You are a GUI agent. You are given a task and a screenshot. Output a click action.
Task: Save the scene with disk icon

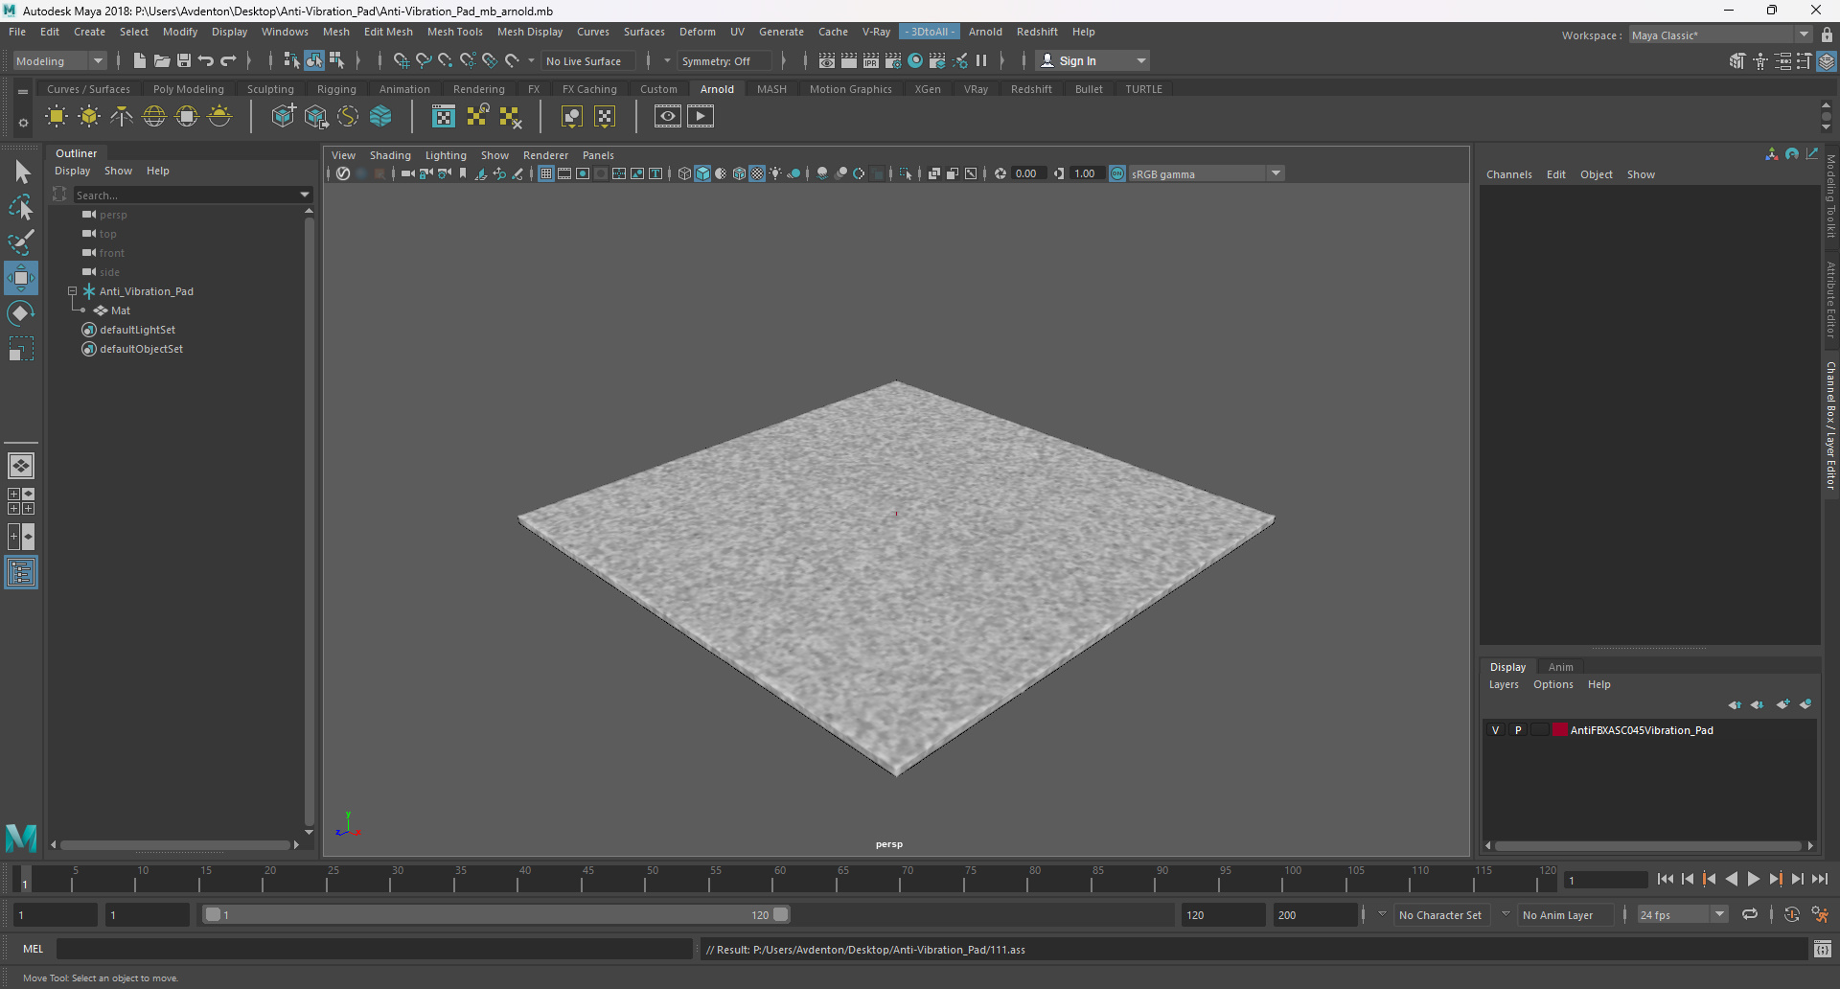pos(184,60)
